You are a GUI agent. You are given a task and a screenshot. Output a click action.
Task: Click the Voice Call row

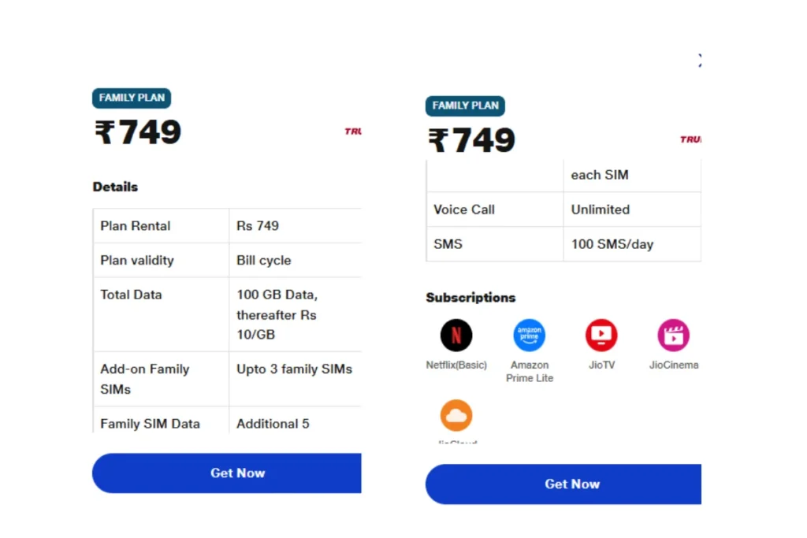tap(563, 210)
